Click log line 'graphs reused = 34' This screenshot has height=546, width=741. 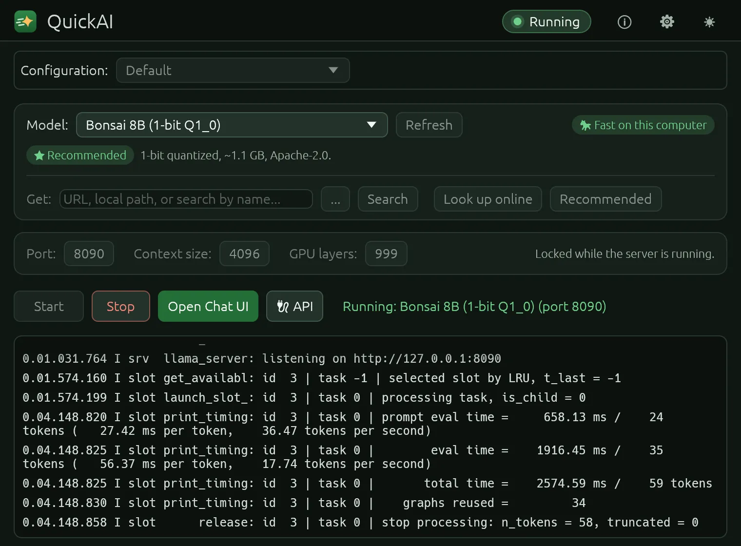click(x=304, y=503)
